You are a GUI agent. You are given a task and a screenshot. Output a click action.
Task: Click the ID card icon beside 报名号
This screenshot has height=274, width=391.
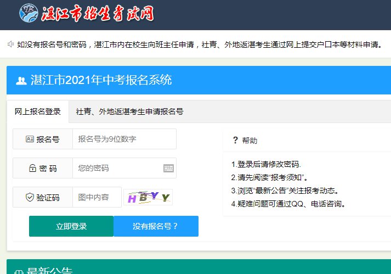30,139
